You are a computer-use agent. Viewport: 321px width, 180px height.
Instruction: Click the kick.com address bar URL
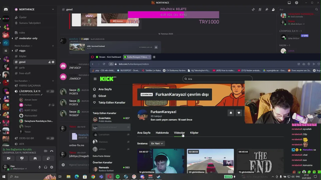click(x=134, y=64)
